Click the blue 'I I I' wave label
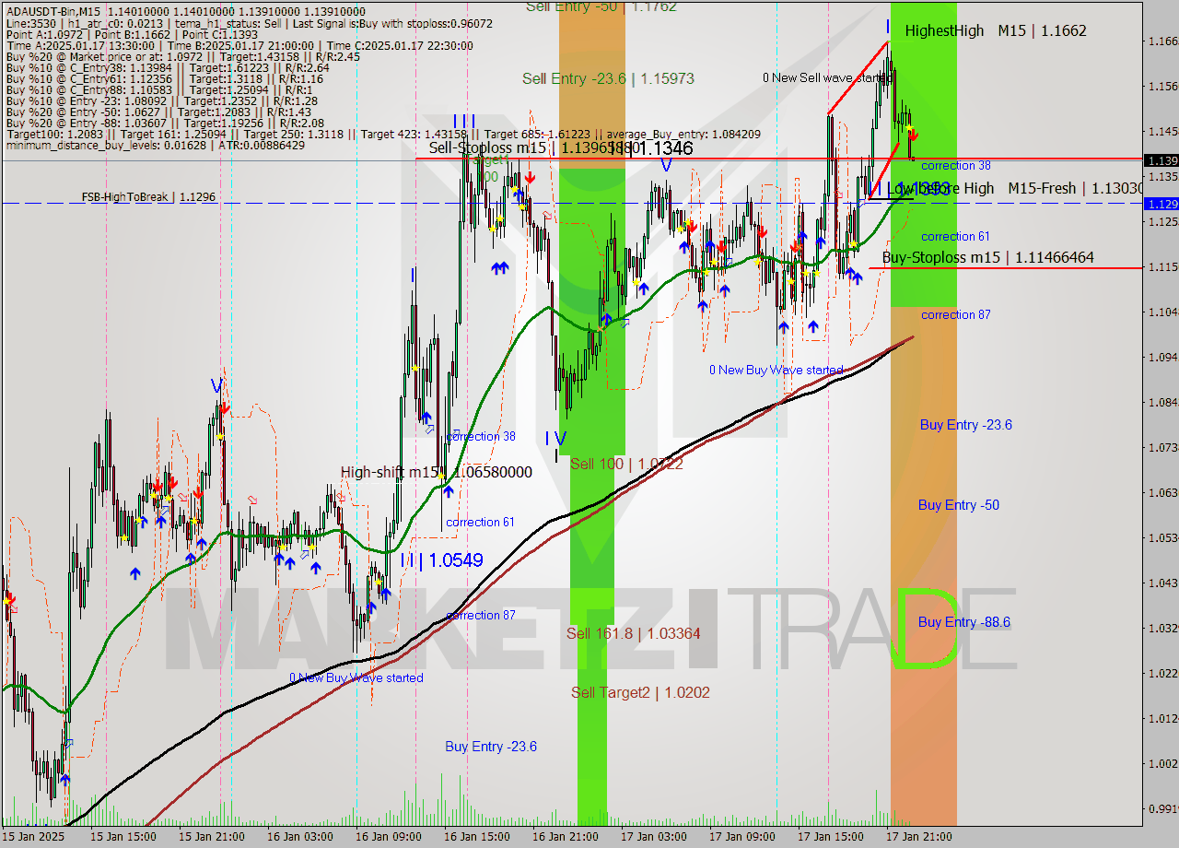 point(464,121)
